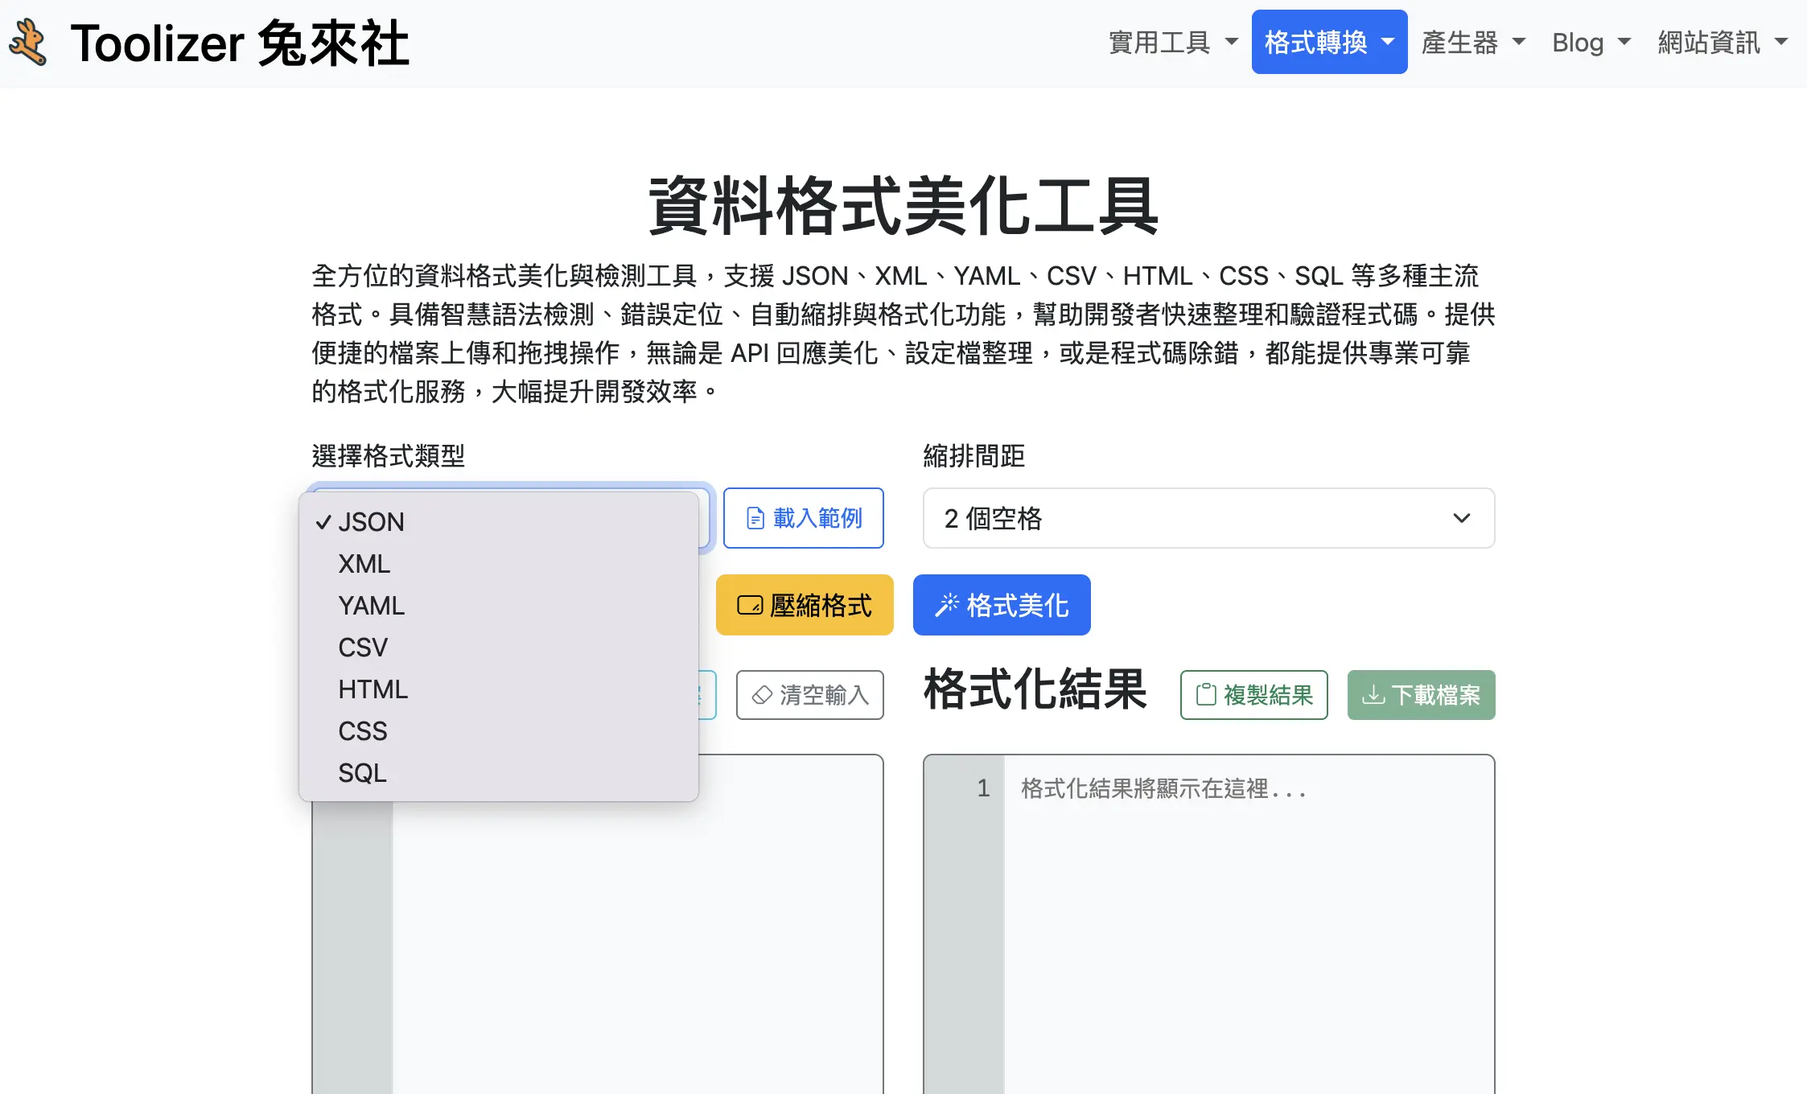Click the download icon on 下載檔案
This screenshot has width=1807, height=1094.
coord(1373,694)
